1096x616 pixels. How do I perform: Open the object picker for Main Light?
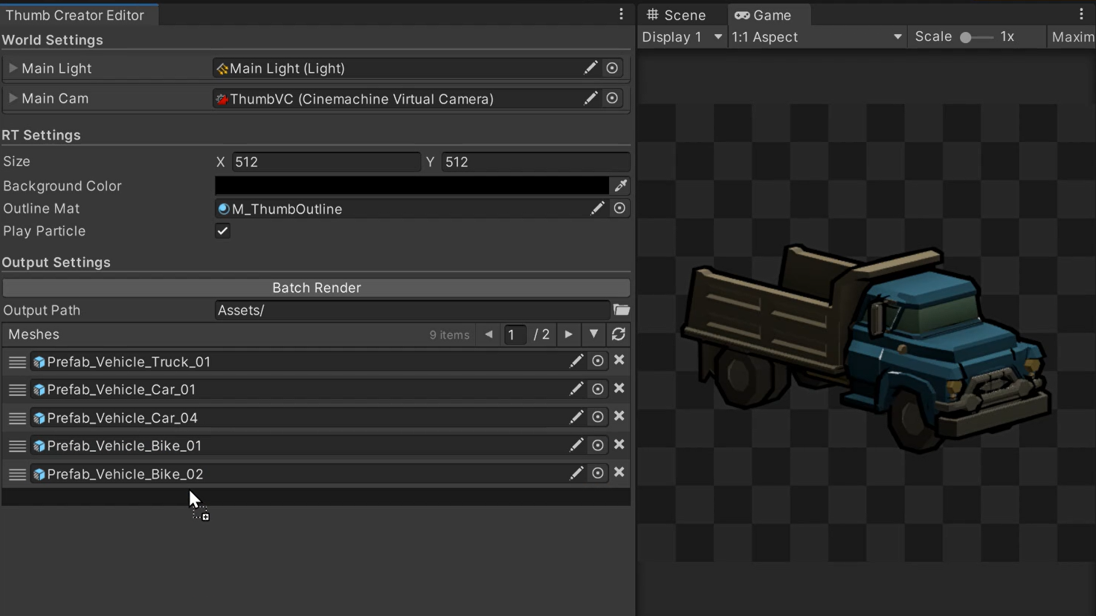pos(612,68)
